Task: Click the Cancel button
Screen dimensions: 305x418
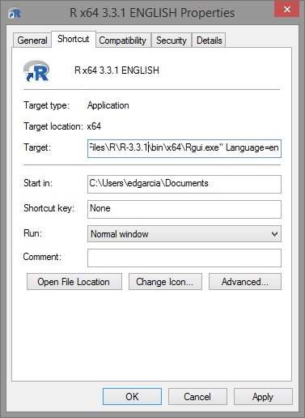Action: point(197,397)
